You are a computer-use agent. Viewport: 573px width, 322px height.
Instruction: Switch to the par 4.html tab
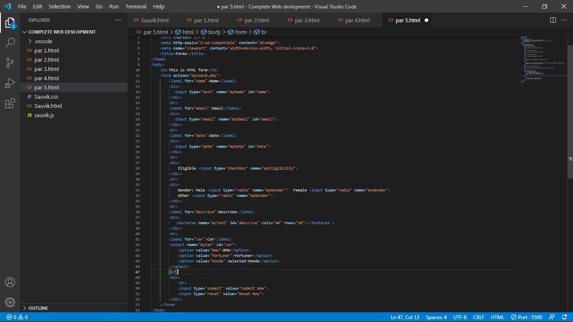(x=357, y=21)
